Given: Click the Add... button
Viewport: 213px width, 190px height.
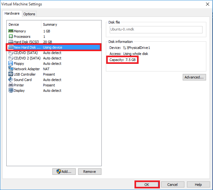Looking at the screenshot, I should point(64,172).
